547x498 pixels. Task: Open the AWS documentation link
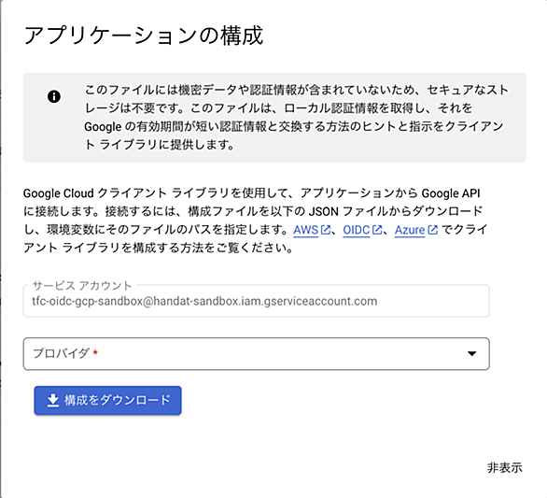pos(305,230)
